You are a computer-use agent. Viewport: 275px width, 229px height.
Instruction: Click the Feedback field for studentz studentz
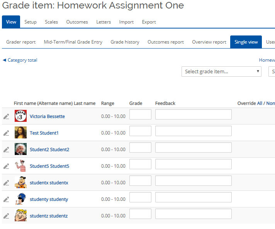[x=193, y=214]
